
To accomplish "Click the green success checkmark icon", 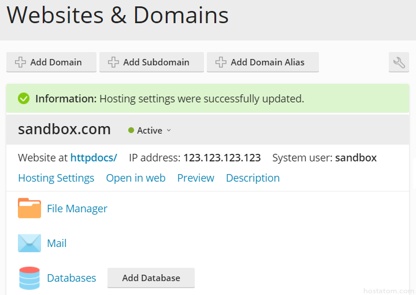I will coord(24,99).
